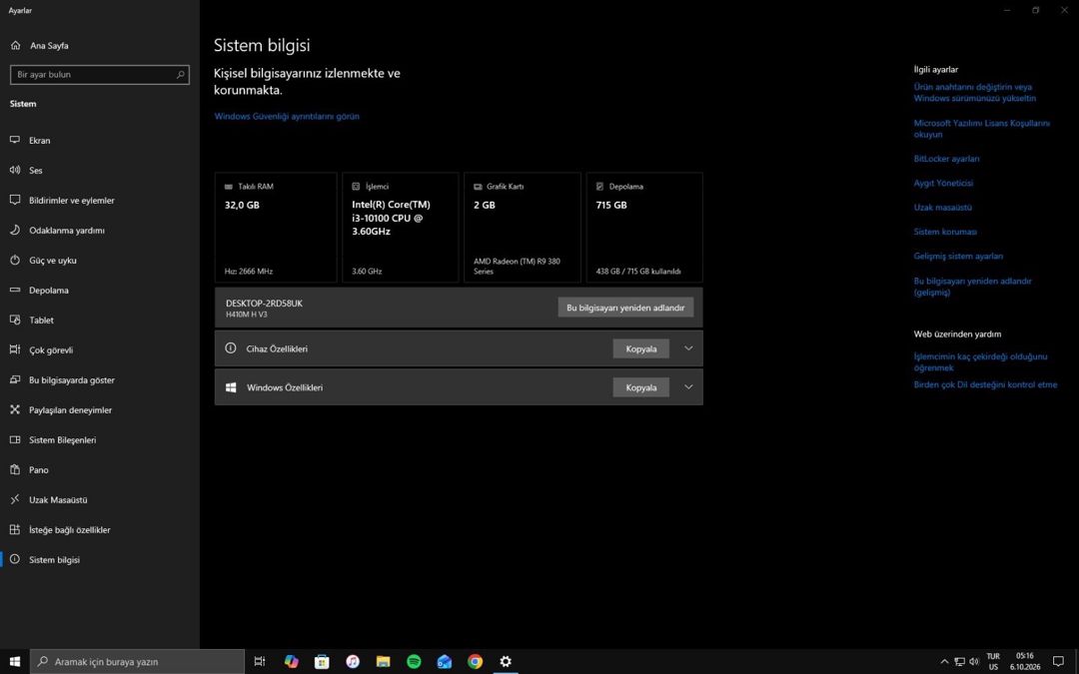Viewport: 1079px width, 674px height.
Task: Open Aygıt Yöneticisi link
Action: 943,183
